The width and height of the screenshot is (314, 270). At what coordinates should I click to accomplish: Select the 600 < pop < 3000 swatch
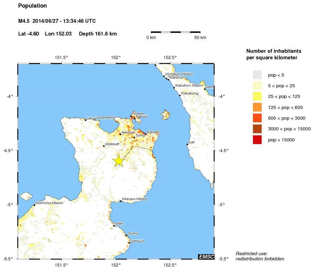(257, 118)
